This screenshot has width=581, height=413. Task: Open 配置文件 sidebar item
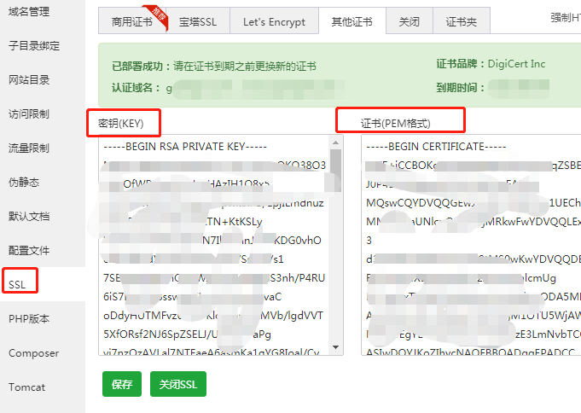coord(29,250)
